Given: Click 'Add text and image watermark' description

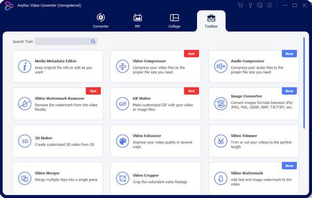Looking at the screenshot, I should (x=261, y=182).
